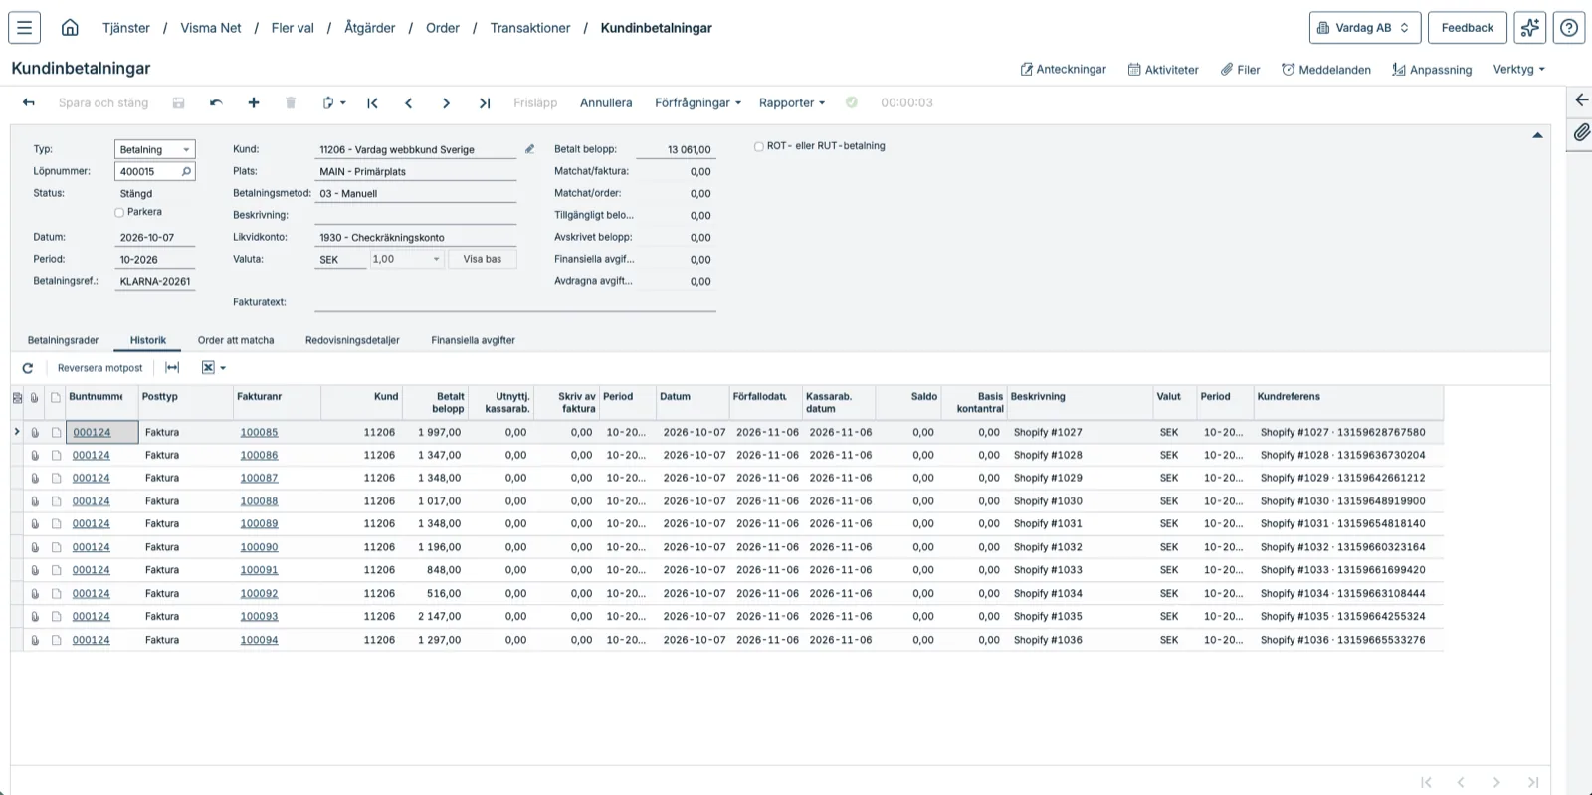Expand the Rapporter menu
Viewport: 1592px width, 795px height.
pyautogui.click(x=792, y=102)
